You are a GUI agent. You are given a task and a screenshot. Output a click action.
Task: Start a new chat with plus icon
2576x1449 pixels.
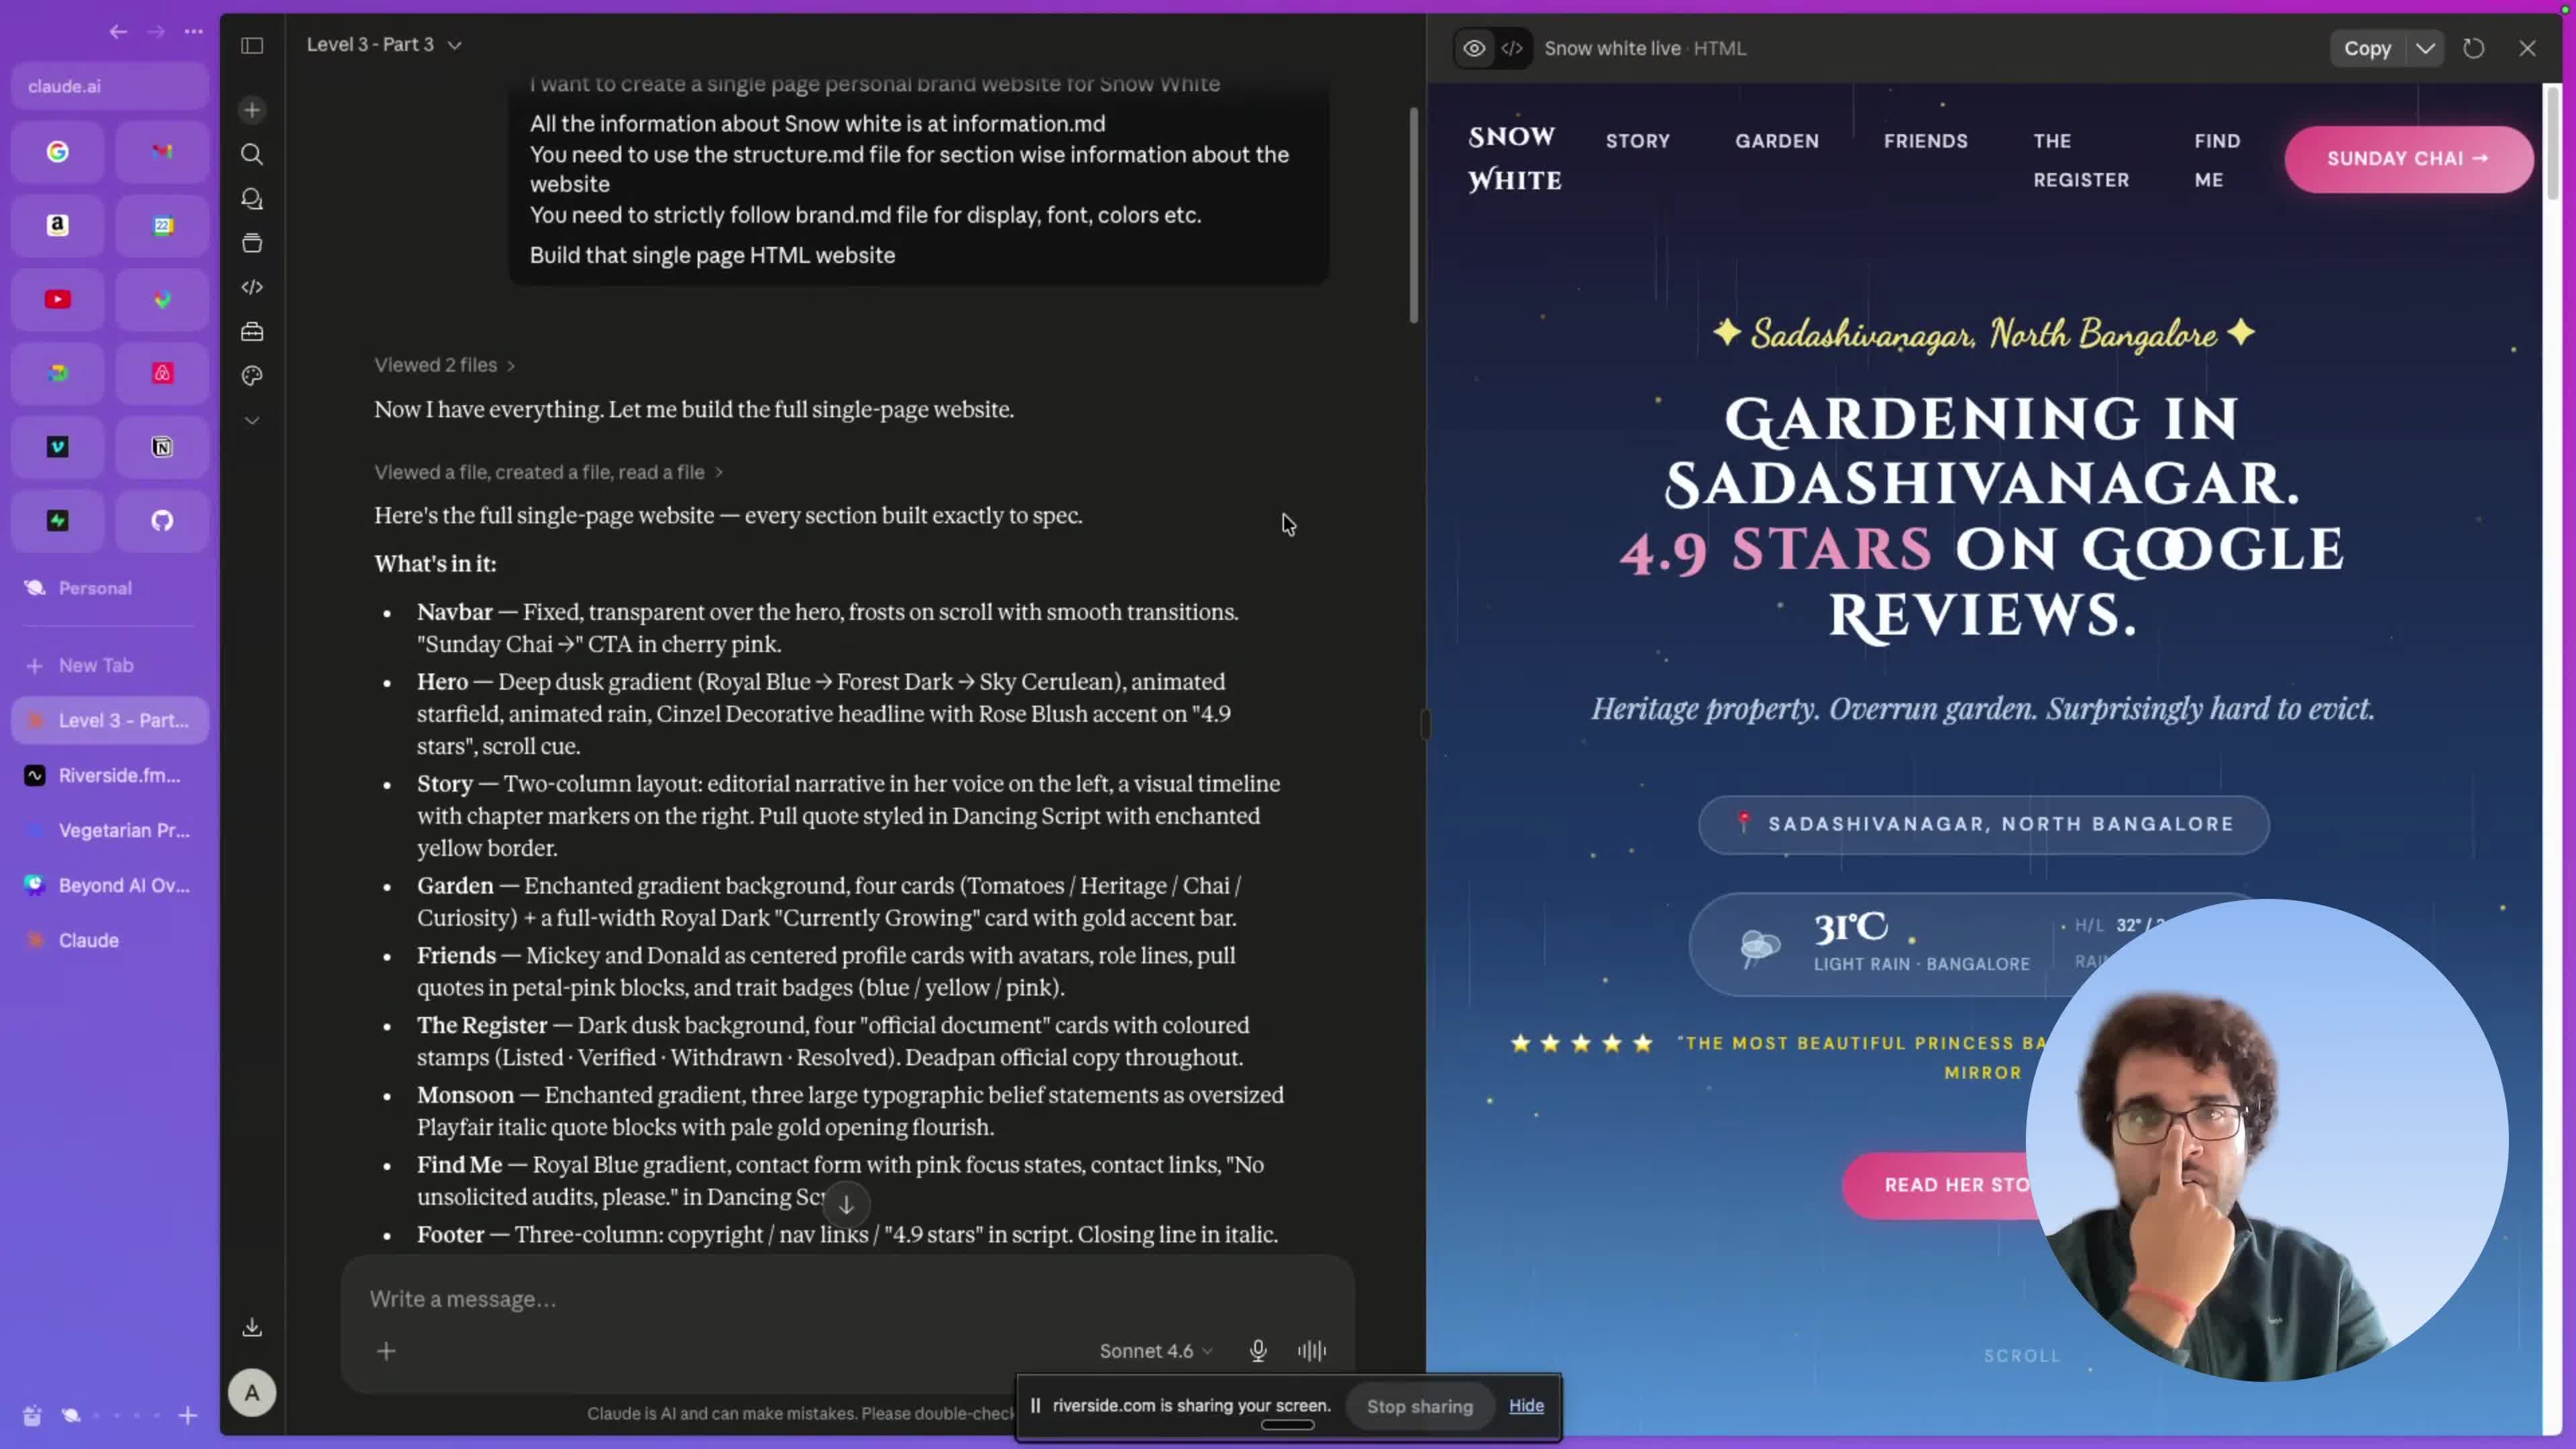(252, 110)
